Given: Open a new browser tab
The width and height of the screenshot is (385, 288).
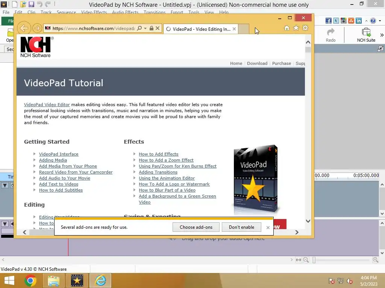Looking at the screenshot, I should pyautogui.click(x=244, y=29).
